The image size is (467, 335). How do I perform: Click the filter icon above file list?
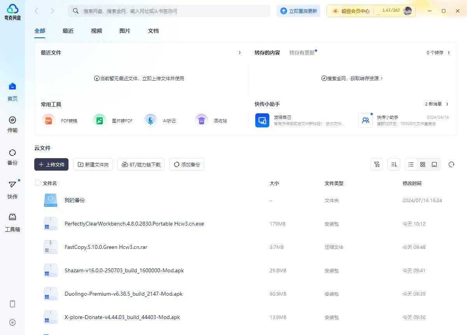[377, 164]
